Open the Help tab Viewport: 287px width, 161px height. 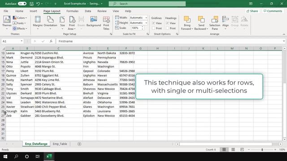click(128, 11)
